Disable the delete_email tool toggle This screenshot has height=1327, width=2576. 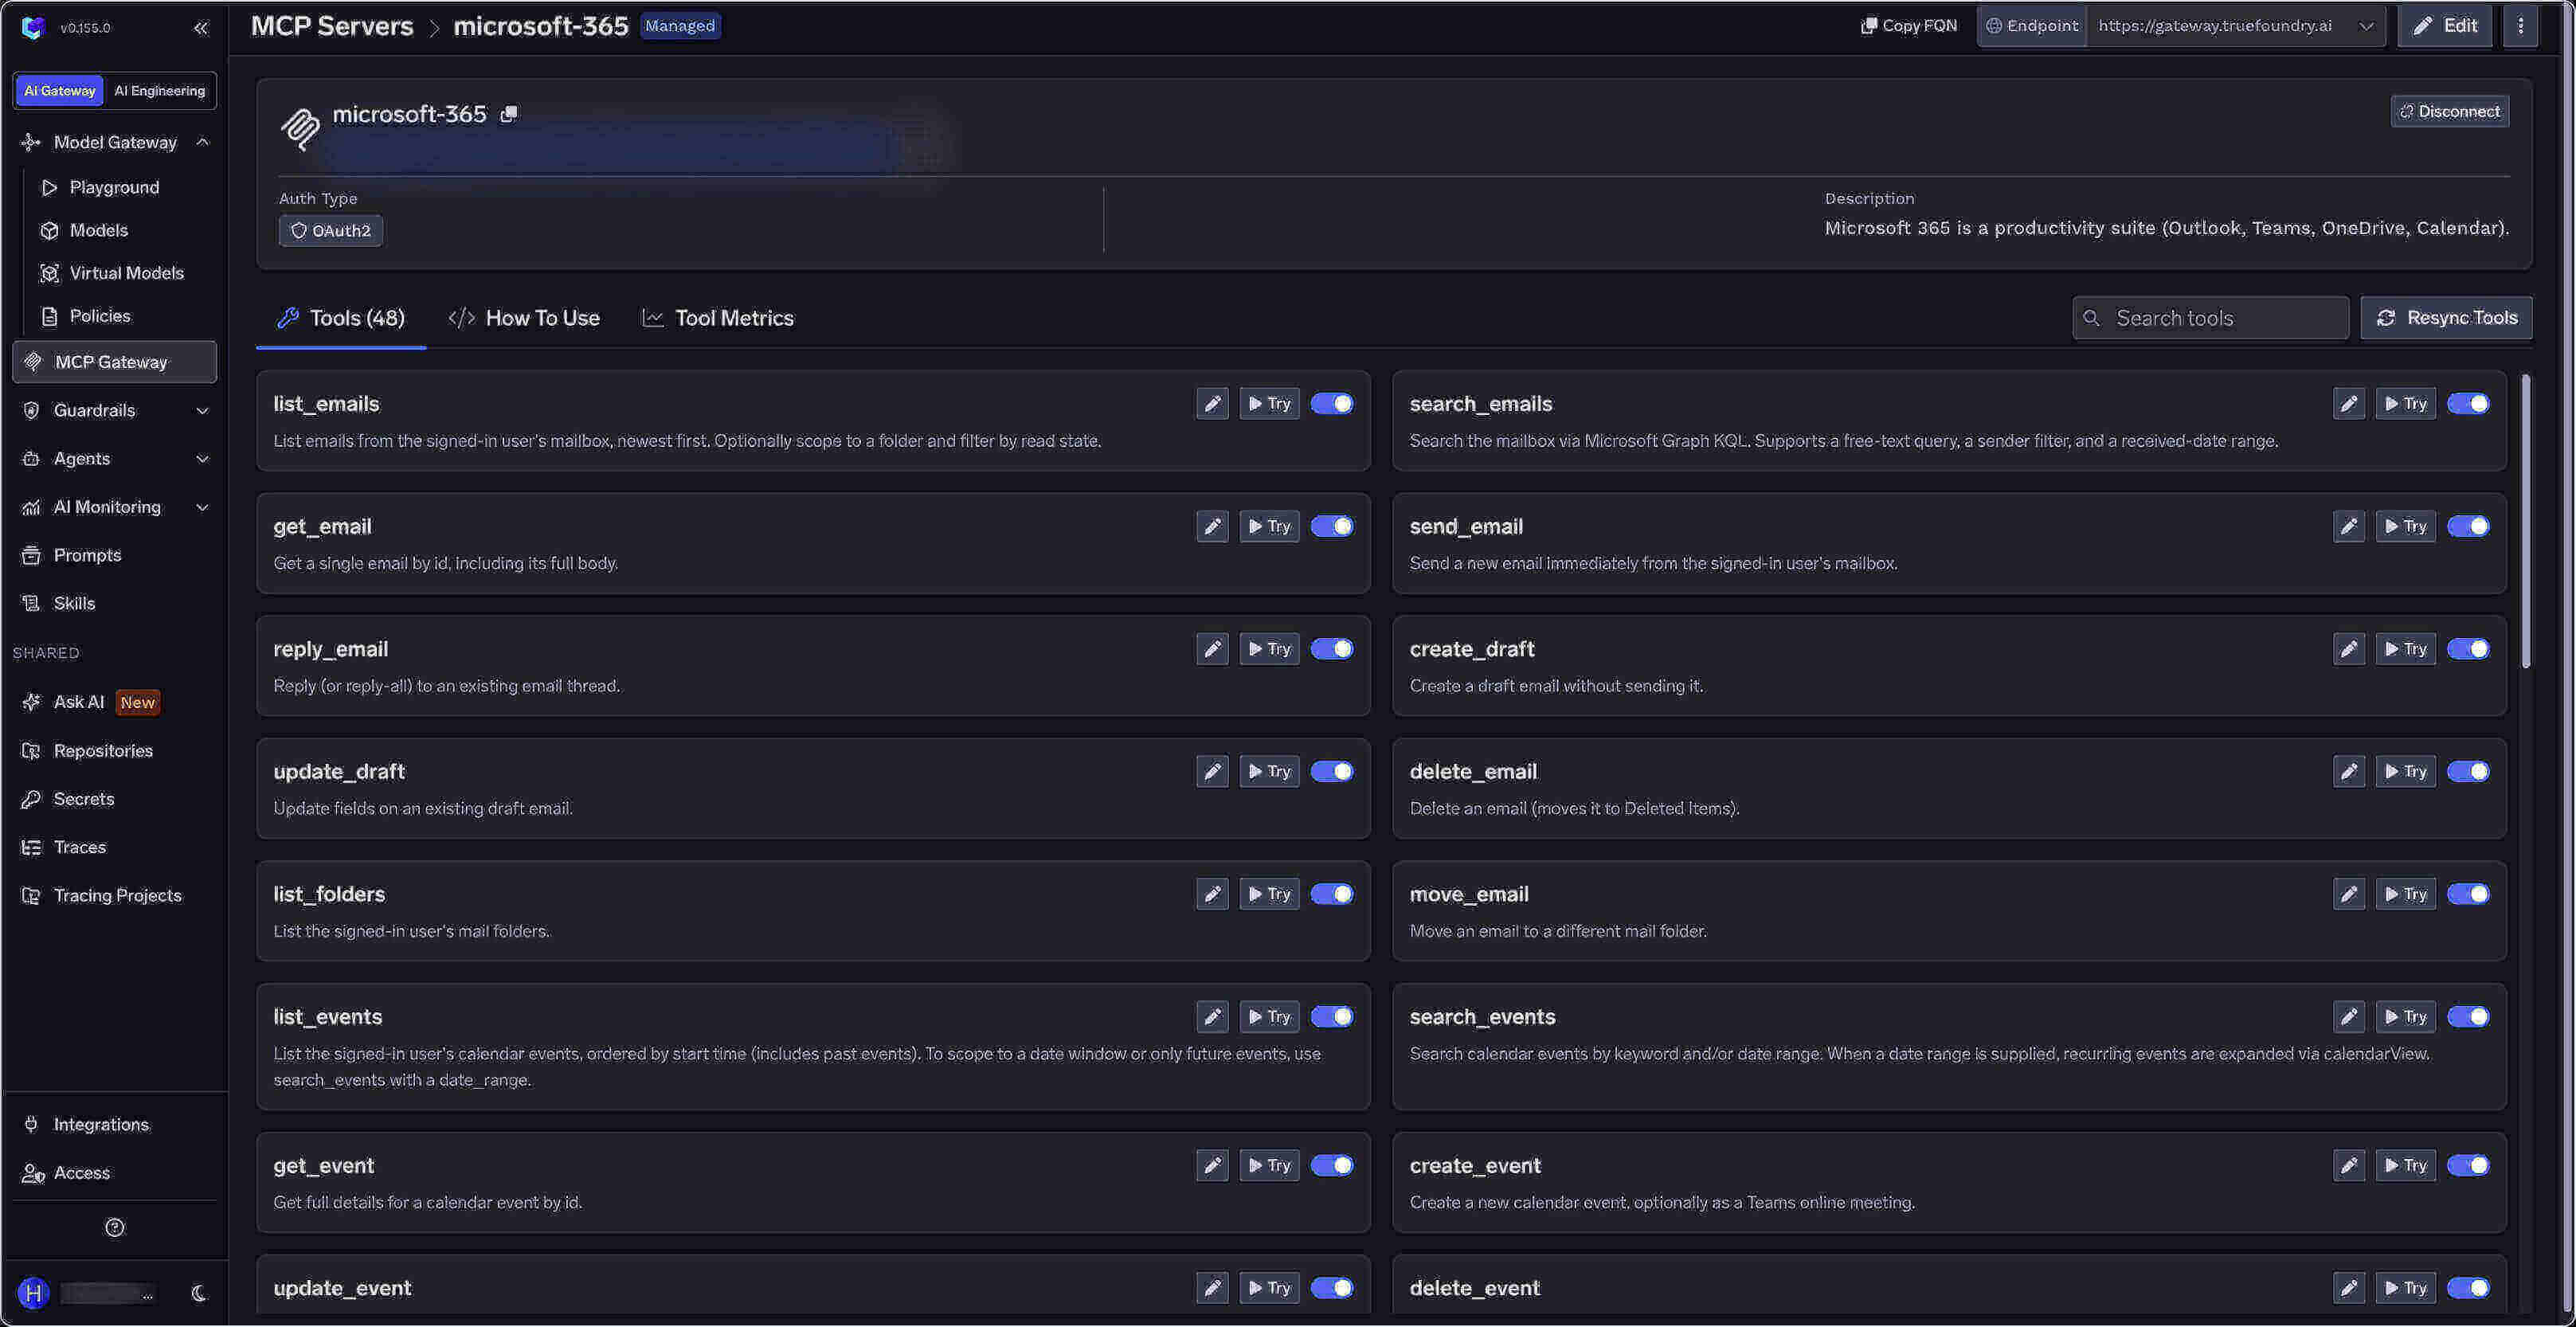pos(2468,771)
